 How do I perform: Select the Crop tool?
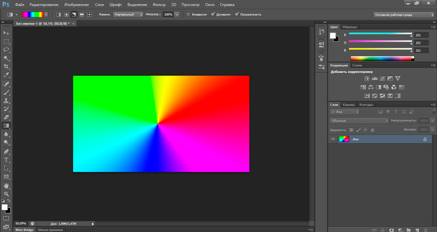[7, 66]
